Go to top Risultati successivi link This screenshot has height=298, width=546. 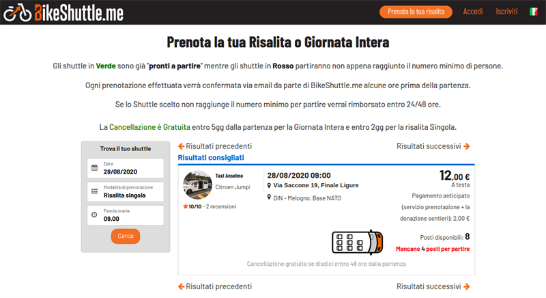click(433, 146)
